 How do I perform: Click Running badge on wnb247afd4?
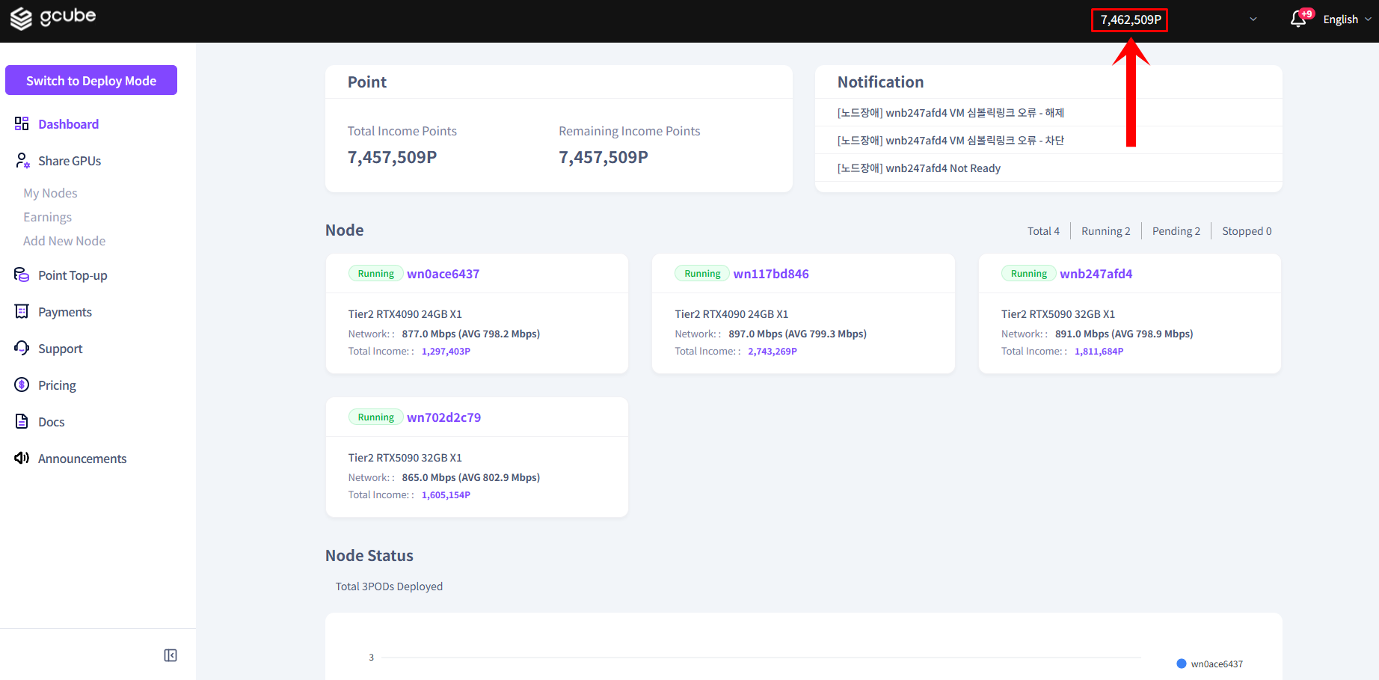tap(1029, 273)
